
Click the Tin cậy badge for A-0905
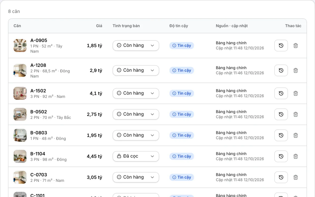click(182, 45)
